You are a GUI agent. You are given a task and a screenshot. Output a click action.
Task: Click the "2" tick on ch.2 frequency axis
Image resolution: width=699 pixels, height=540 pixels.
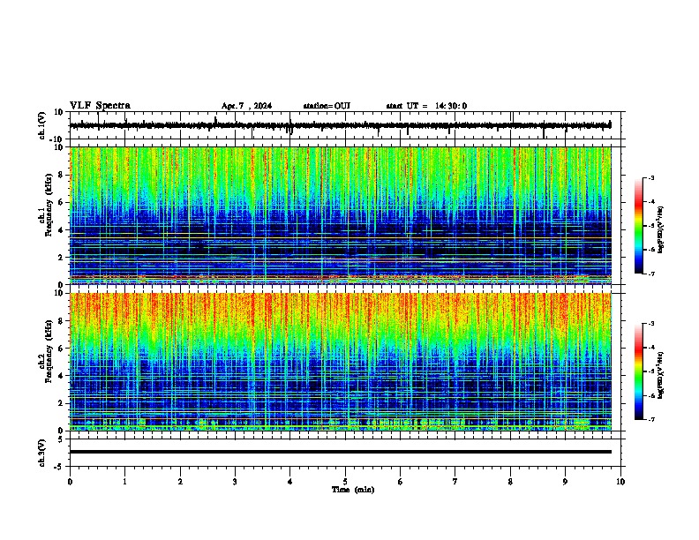click(61, 403)
